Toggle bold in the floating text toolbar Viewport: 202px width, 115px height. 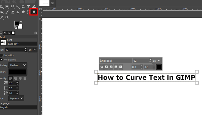(x=106, y=67)
